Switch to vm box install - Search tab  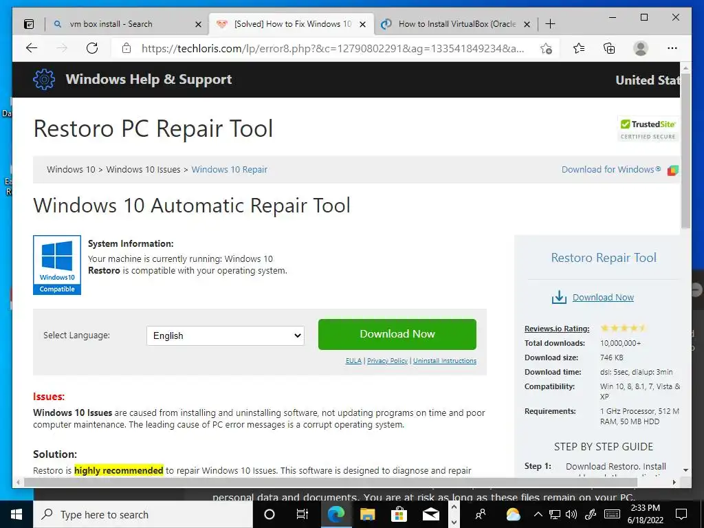click(x=126, y=24)
